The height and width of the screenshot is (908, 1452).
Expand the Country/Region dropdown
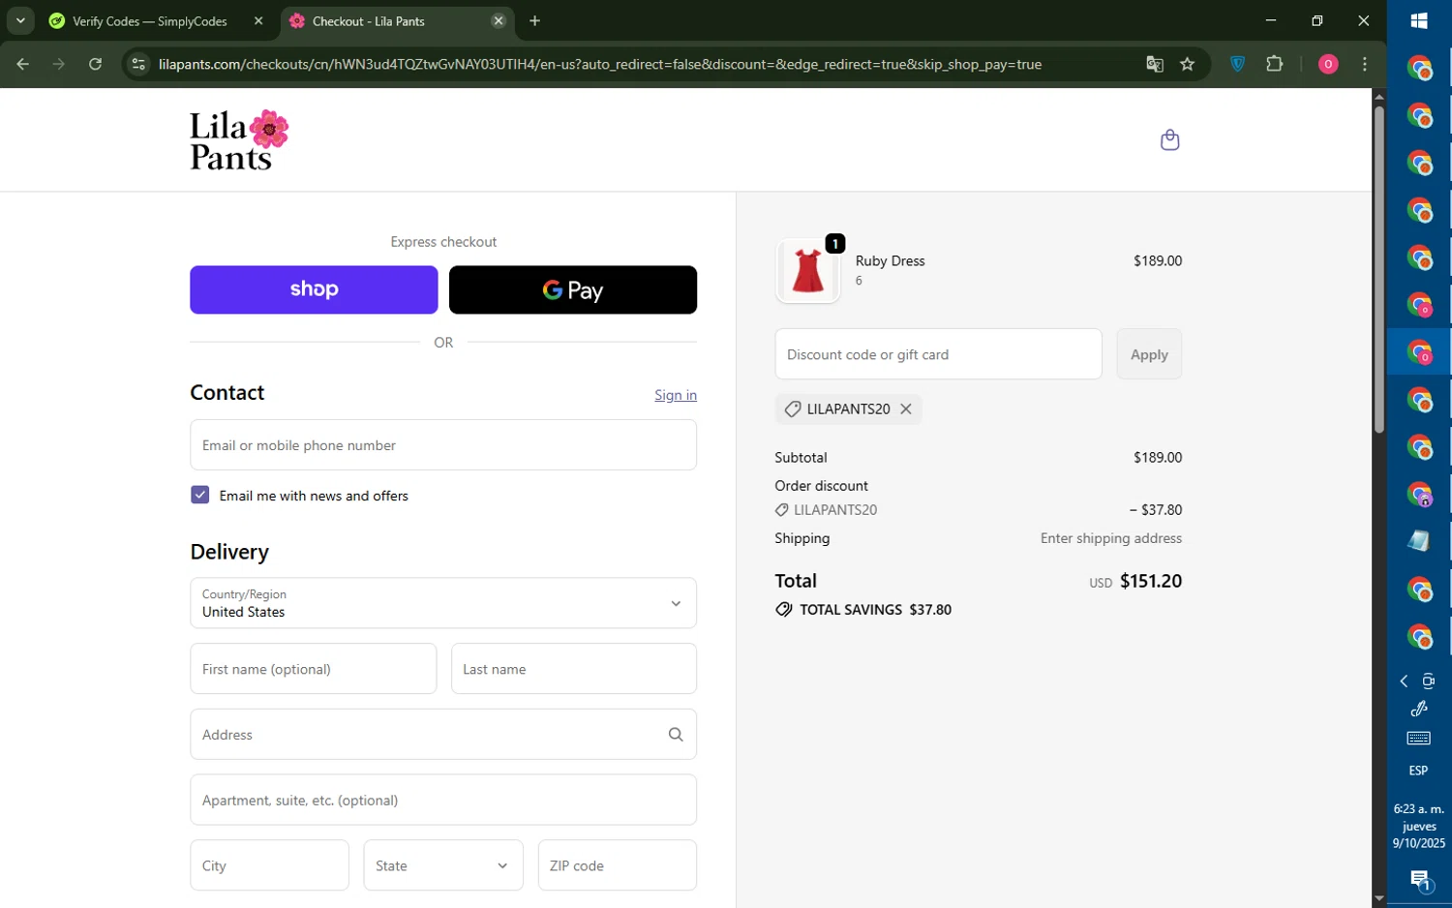[443, 603]
